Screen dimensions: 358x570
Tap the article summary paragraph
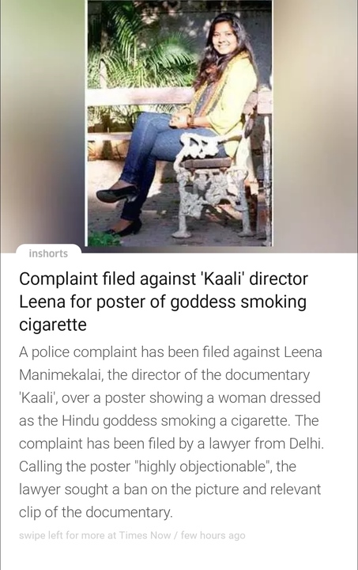(x=171, y=432)
